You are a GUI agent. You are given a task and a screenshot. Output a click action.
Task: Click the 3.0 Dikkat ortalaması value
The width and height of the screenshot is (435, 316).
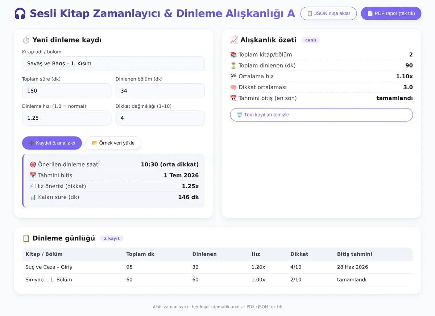pos(408,87)
